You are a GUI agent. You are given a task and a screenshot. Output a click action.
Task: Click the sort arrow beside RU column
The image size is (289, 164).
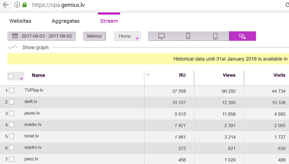tap(148, 75)
